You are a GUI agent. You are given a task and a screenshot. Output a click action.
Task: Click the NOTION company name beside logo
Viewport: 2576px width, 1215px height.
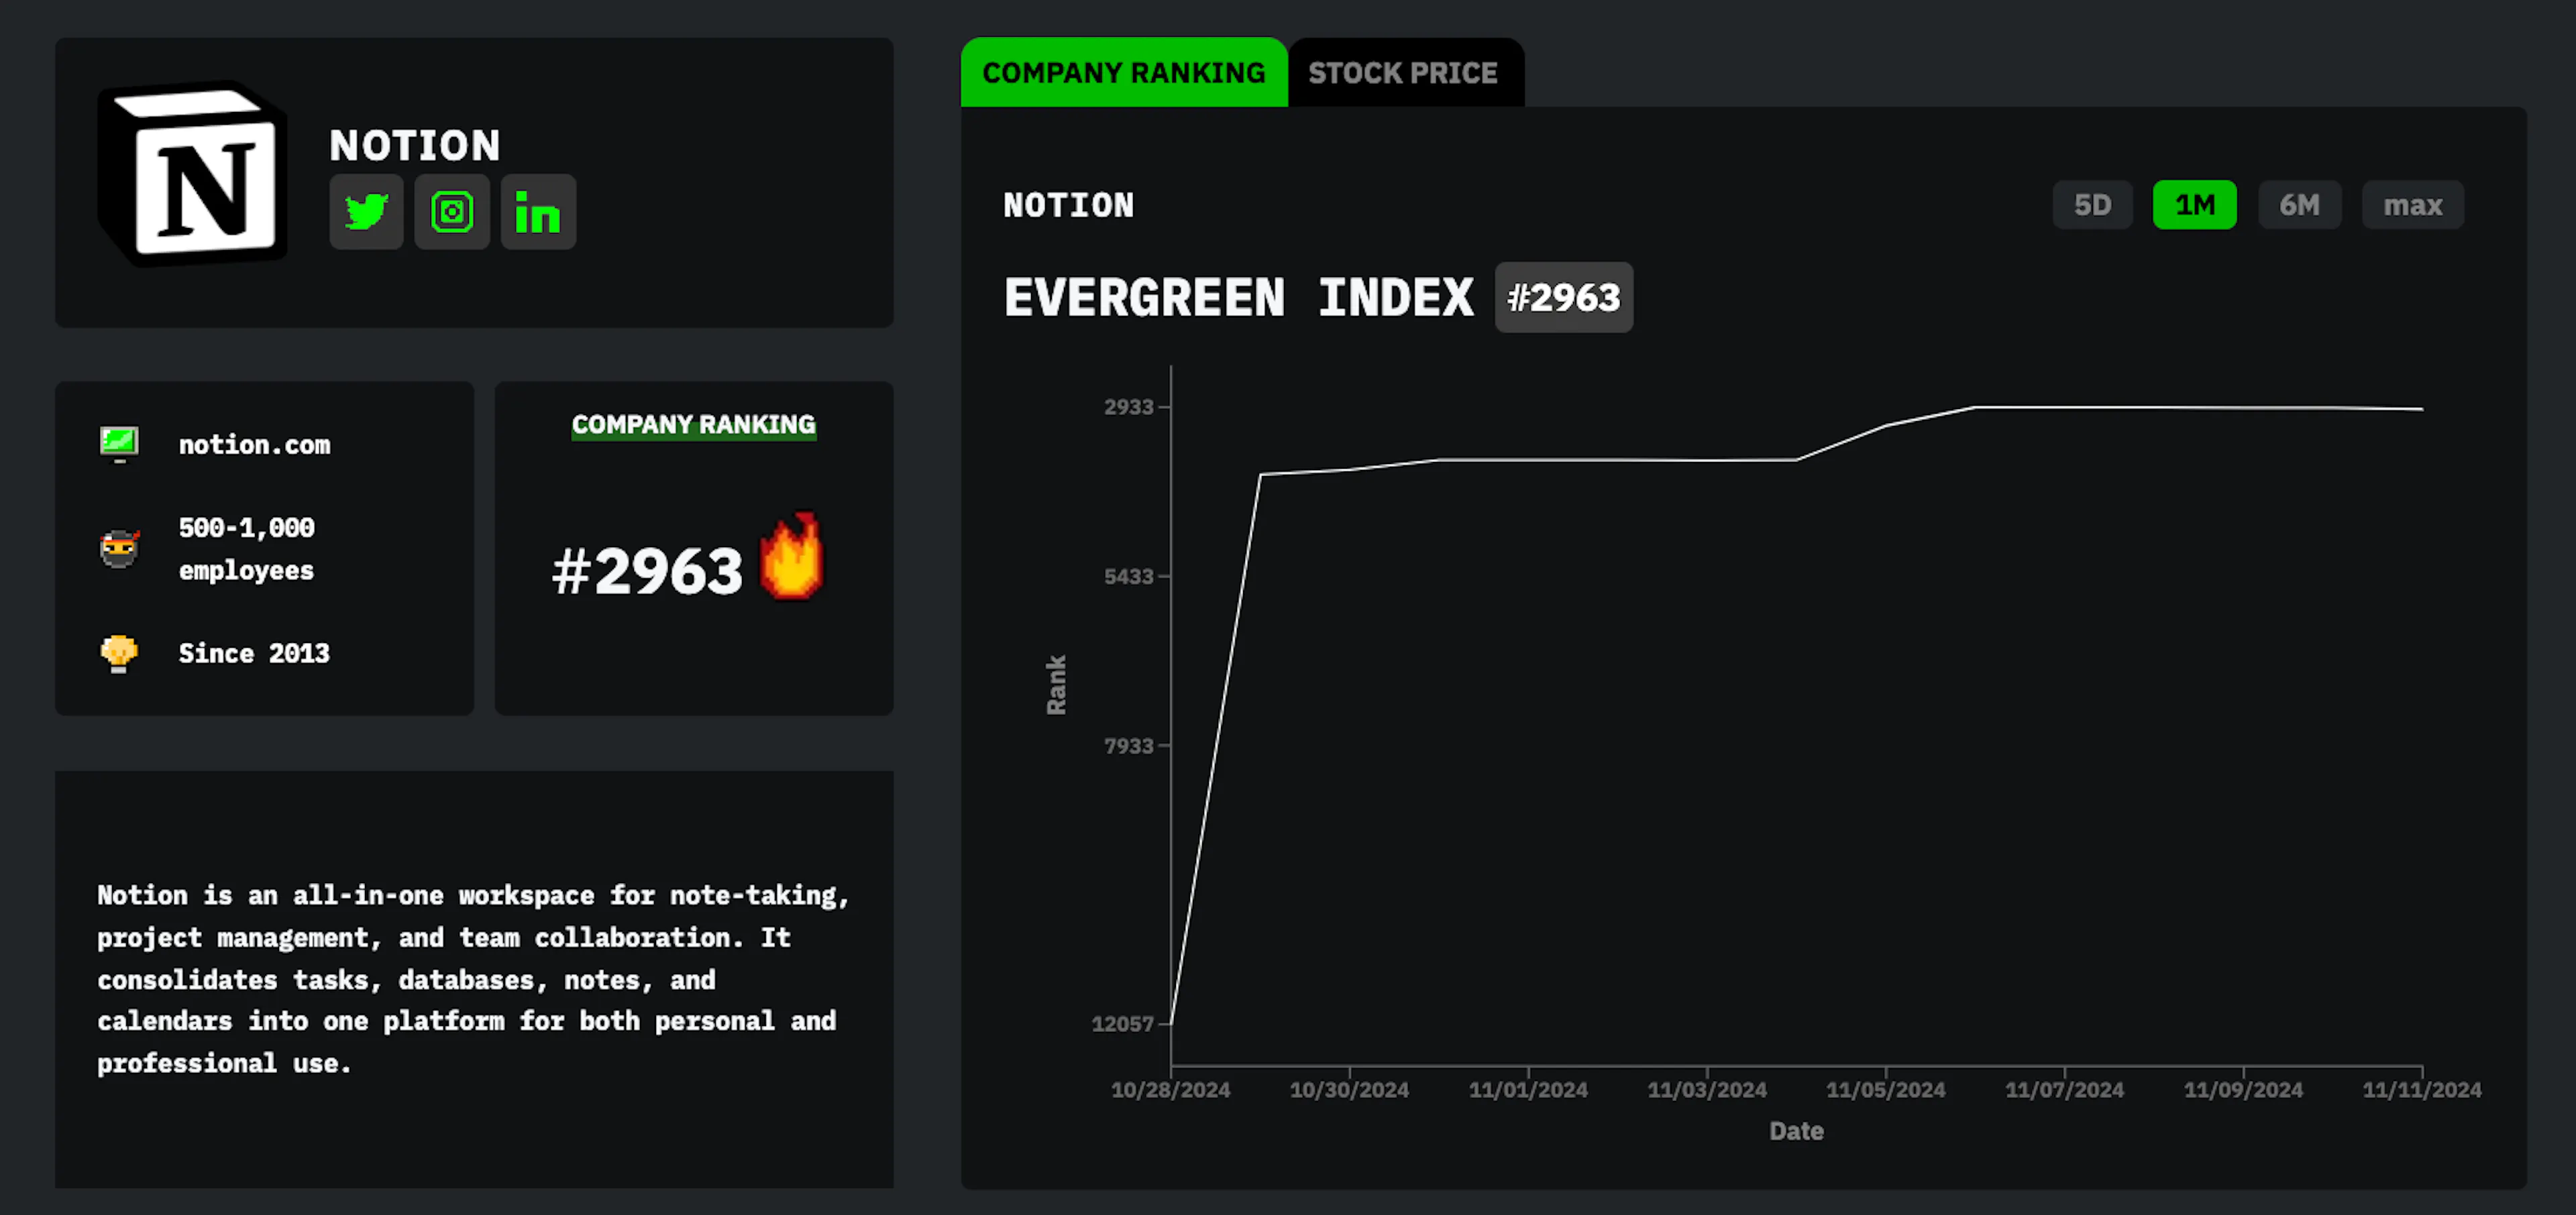[415, 146]
